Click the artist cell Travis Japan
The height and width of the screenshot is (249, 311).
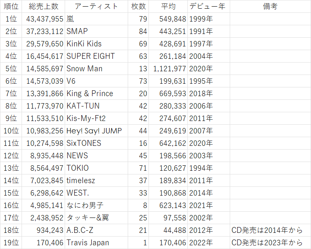click(96, 243)
